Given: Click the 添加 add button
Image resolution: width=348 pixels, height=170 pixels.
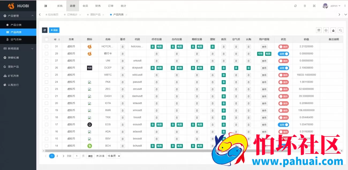Looking at the screenshot, I should click(54, 30).
